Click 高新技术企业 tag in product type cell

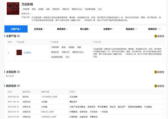[78, 52]
